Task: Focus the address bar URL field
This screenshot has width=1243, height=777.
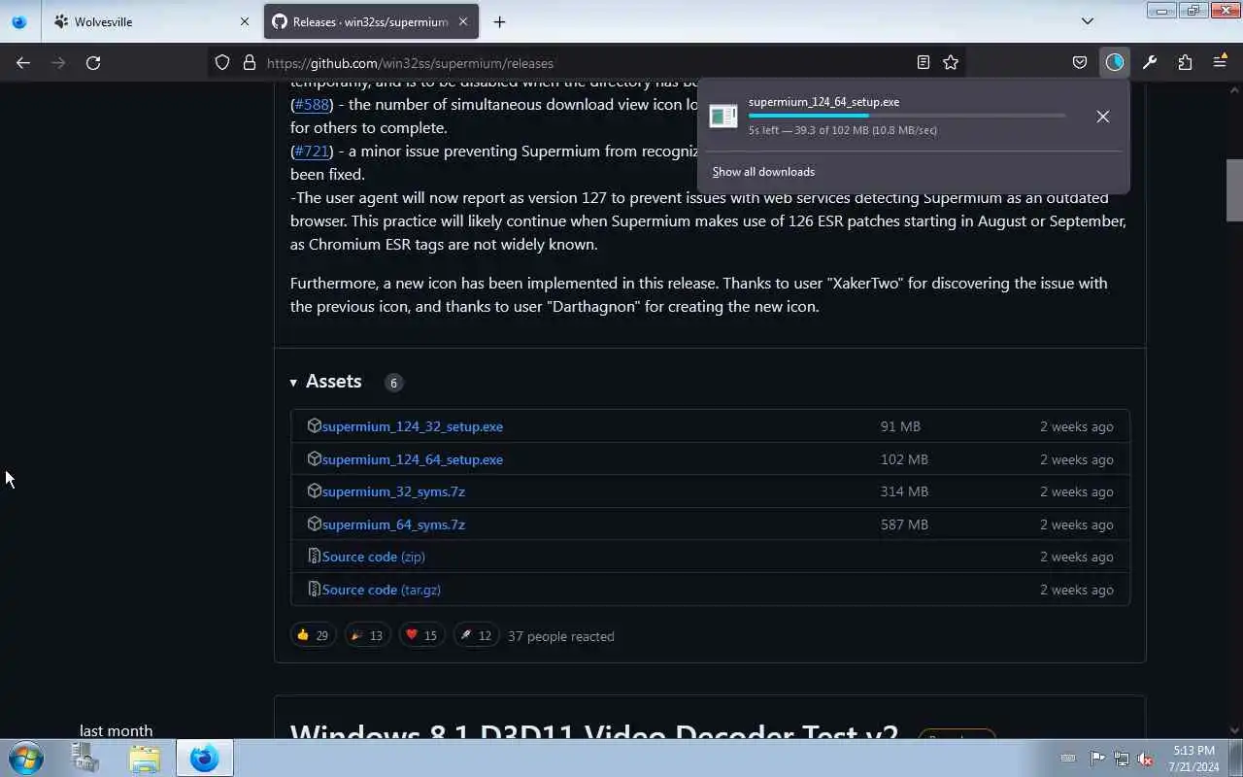Action: click(x=588, y=63)
